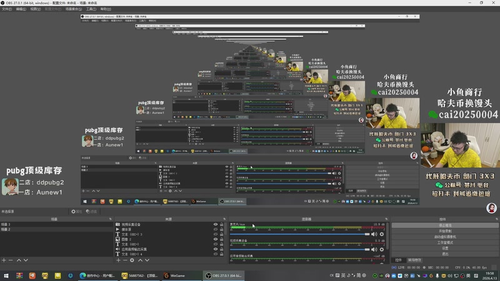Open the taskbar clock showing 19:58
Screen dimensions: 500x281
point(490,276)
